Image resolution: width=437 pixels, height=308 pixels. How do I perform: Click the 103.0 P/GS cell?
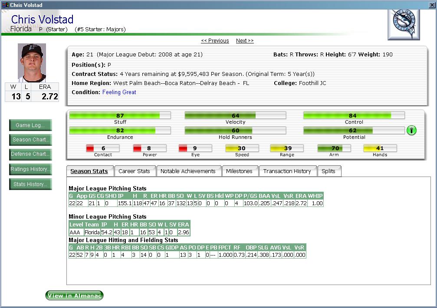tap(250, 203)
